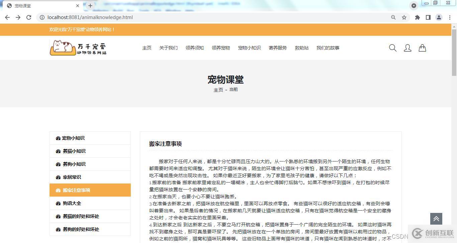Open the user account icon
457x243 pixels.
coord(407,48)
